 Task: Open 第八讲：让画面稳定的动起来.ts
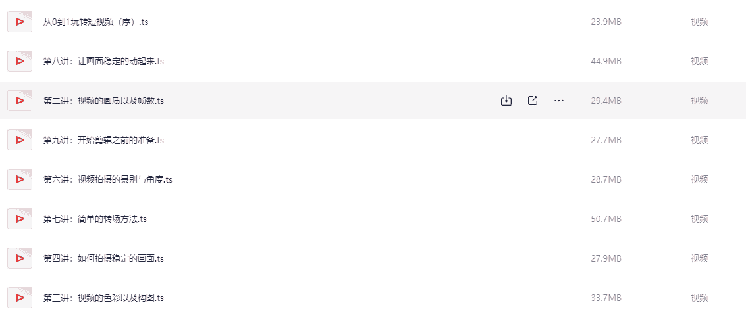click(103, 61)
